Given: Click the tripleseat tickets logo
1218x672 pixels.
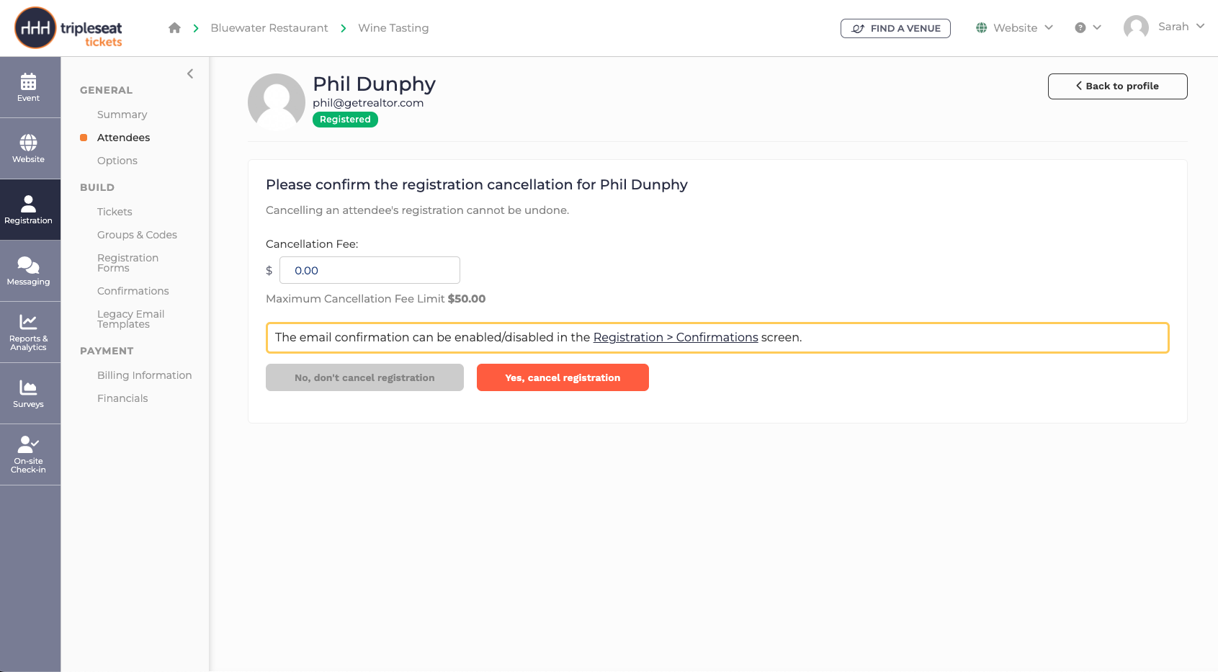Looking at the screenshot, I should pyautogui.click(x=67, y=28).
